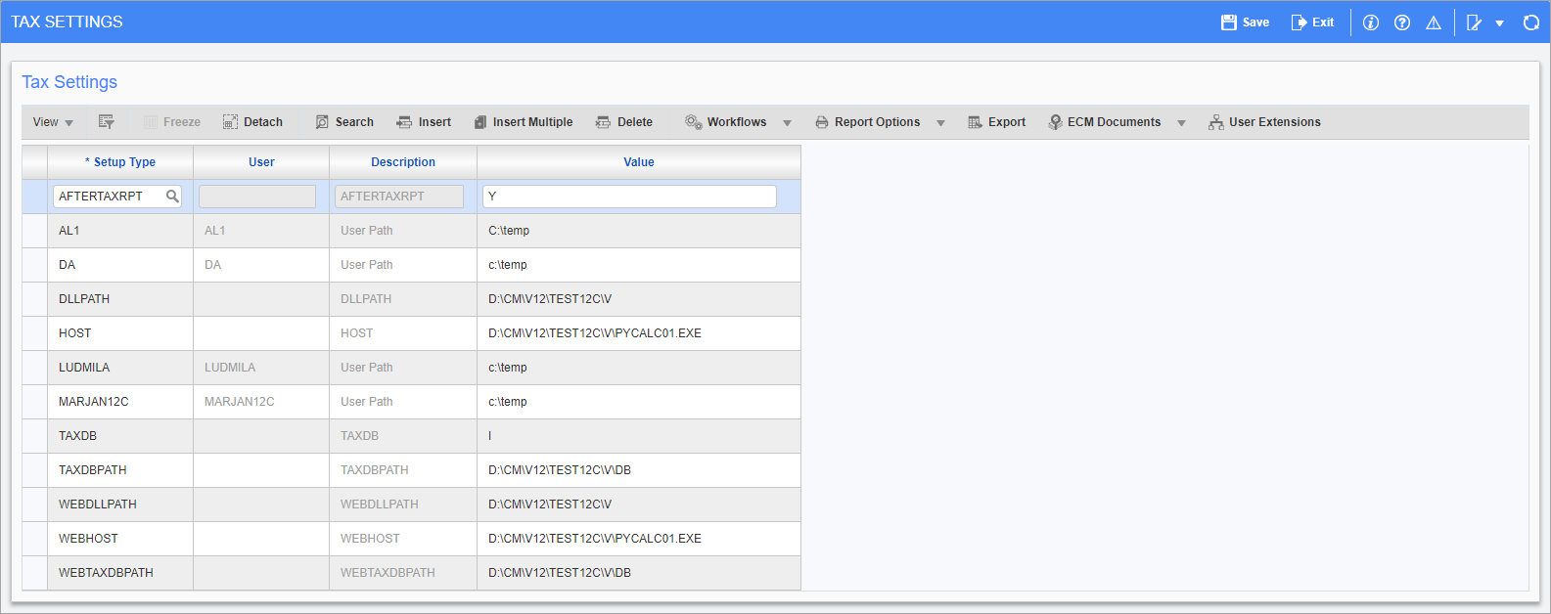Click the lookup magnifier in Setup Type field
Screen dimensions: 1551x614
tap(172, 197)
